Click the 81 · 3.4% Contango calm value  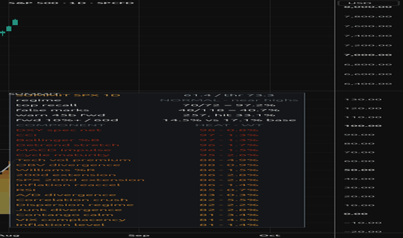[x=229, y=215]
